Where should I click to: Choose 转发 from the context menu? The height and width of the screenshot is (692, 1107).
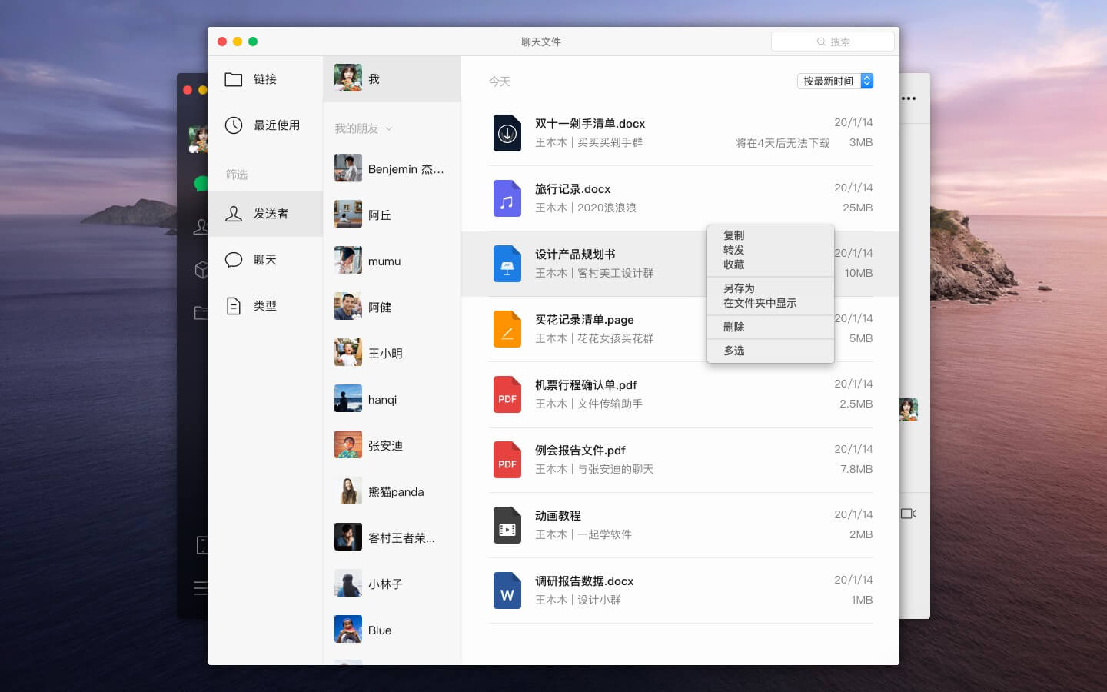click(x=734, y=250)
